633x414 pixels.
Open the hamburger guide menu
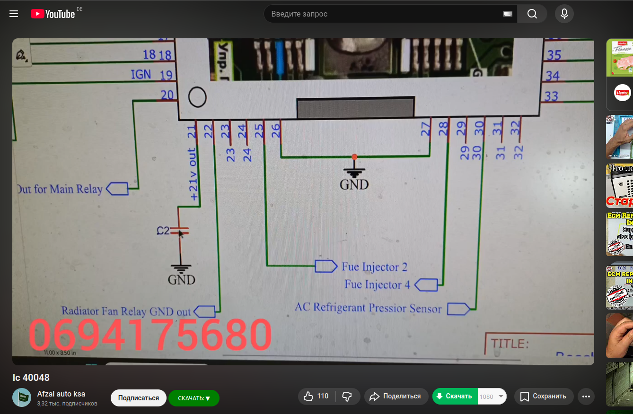14,14
